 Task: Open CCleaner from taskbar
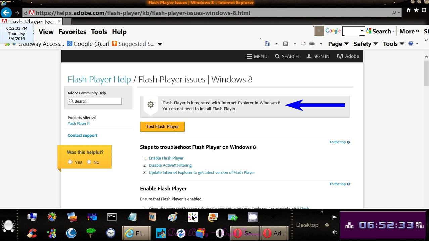32,233
